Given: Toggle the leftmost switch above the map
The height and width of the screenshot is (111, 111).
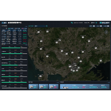Looking at the screenshot, I should 94,26.
